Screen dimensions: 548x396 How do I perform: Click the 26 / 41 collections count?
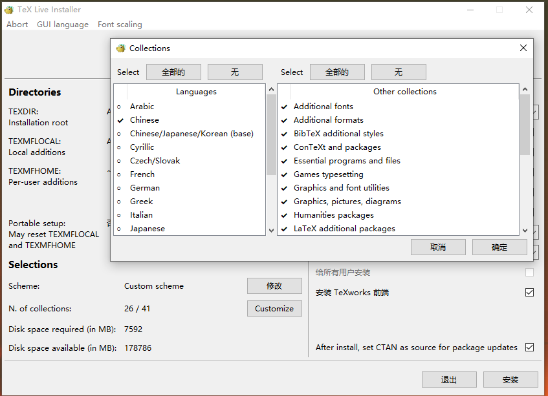(137, 309)
